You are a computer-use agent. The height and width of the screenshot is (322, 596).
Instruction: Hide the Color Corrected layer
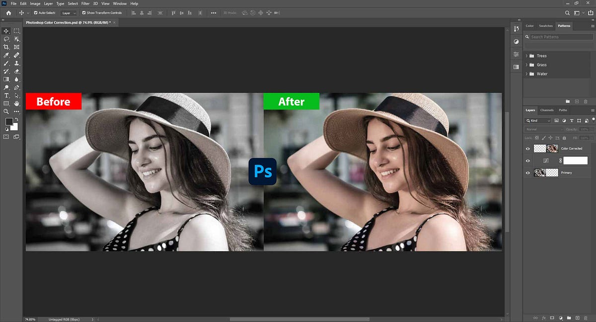pos(528,148)
